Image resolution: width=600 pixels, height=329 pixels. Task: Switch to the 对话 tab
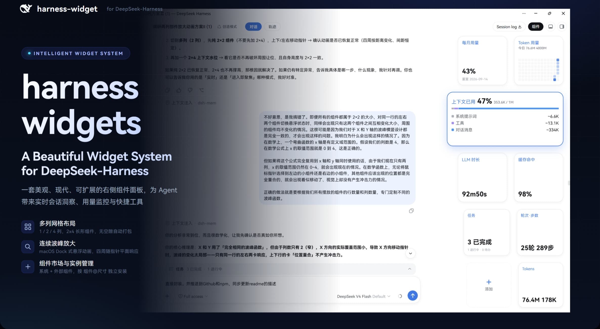tap(253, 27)
